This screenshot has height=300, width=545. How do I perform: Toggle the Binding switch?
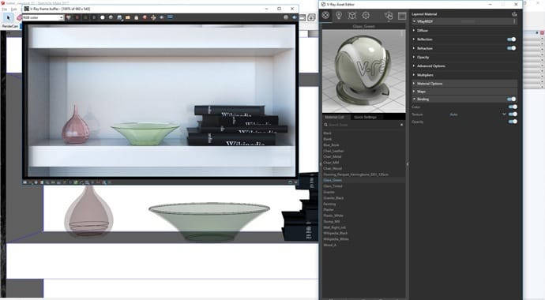512,99
